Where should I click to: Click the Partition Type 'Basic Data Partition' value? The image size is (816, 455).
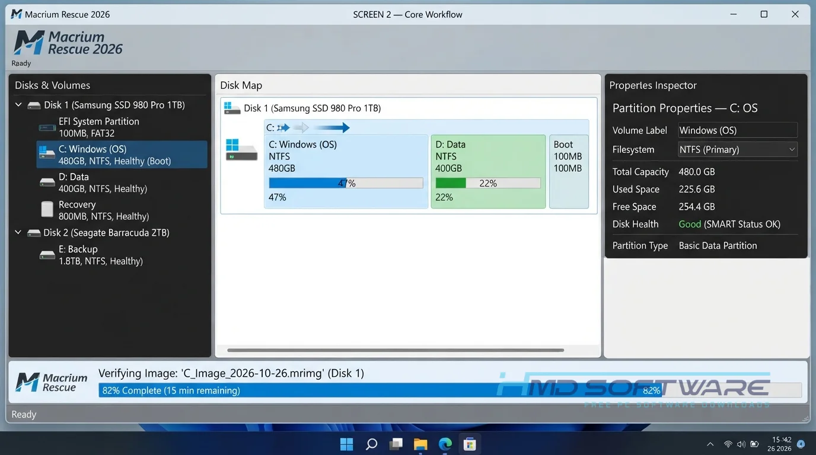[718, 245]
